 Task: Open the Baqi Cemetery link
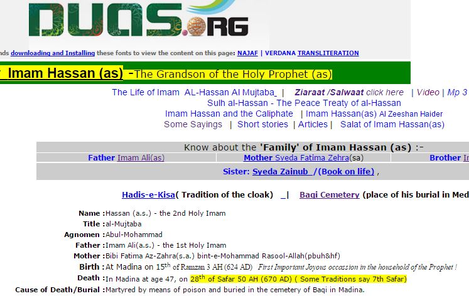click(329, 195)
